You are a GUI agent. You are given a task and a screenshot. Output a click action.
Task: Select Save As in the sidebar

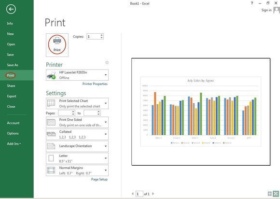point(13,65)
